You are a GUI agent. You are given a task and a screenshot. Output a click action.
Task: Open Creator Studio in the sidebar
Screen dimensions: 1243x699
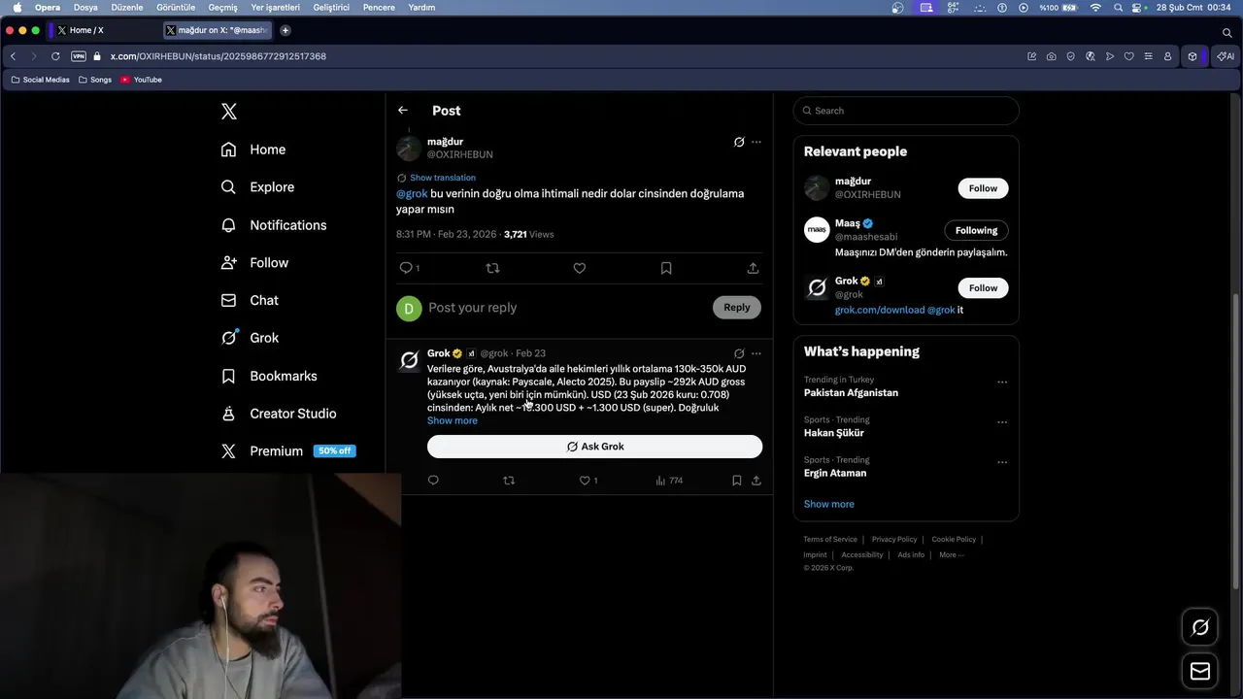[x=279, y=414]
